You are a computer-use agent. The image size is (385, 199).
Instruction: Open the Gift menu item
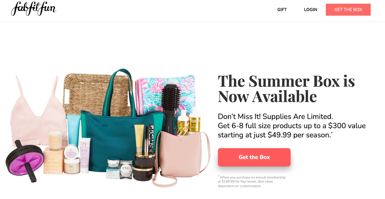[x=282, y=10]
